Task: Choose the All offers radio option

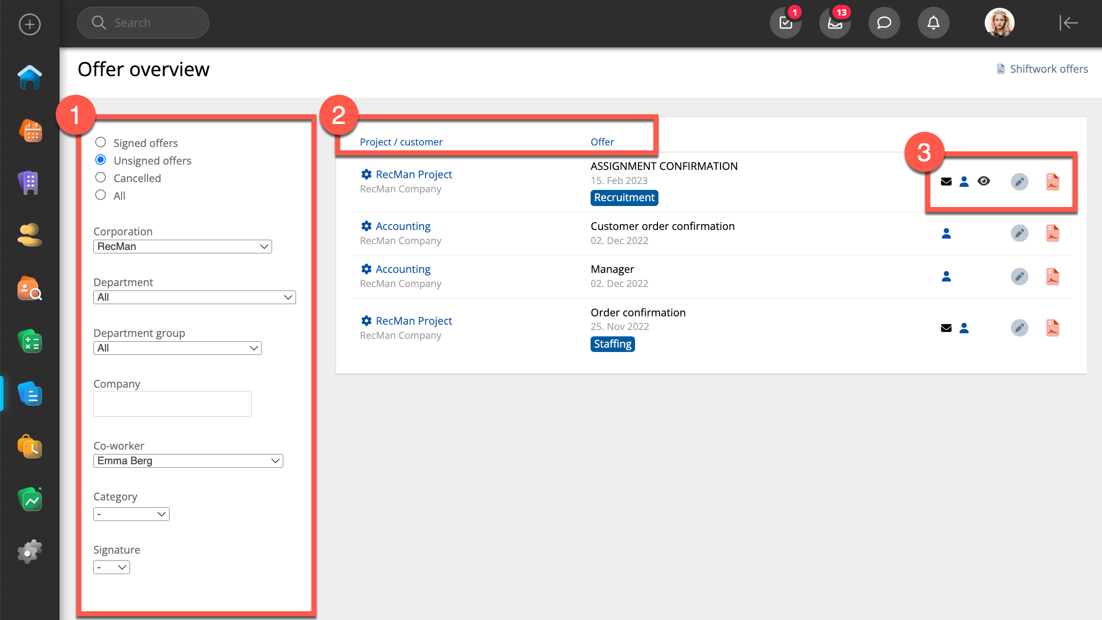Action: [x=101, y=195]
